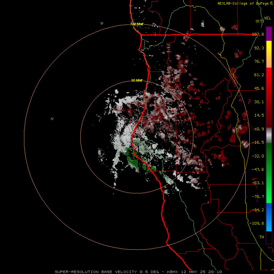Screen dimensions: 274x274
Task: Click the yellow-orange segment of velocity scale
Action: (269, 54)
